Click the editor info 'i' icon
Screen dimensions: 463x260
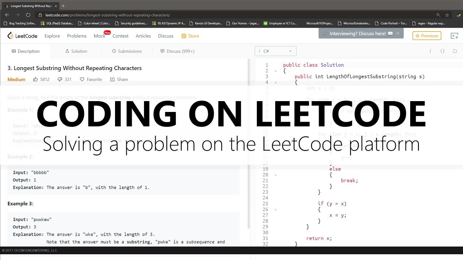click(x=430, y=51)
